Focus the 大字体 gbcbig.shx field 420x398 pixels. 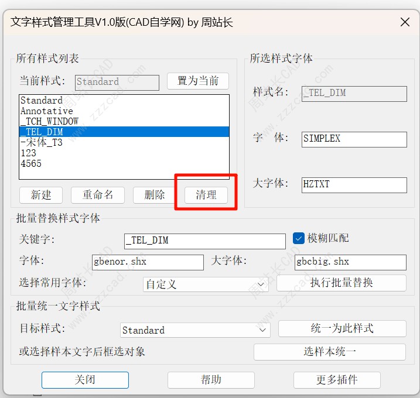[x=350, y=262]
